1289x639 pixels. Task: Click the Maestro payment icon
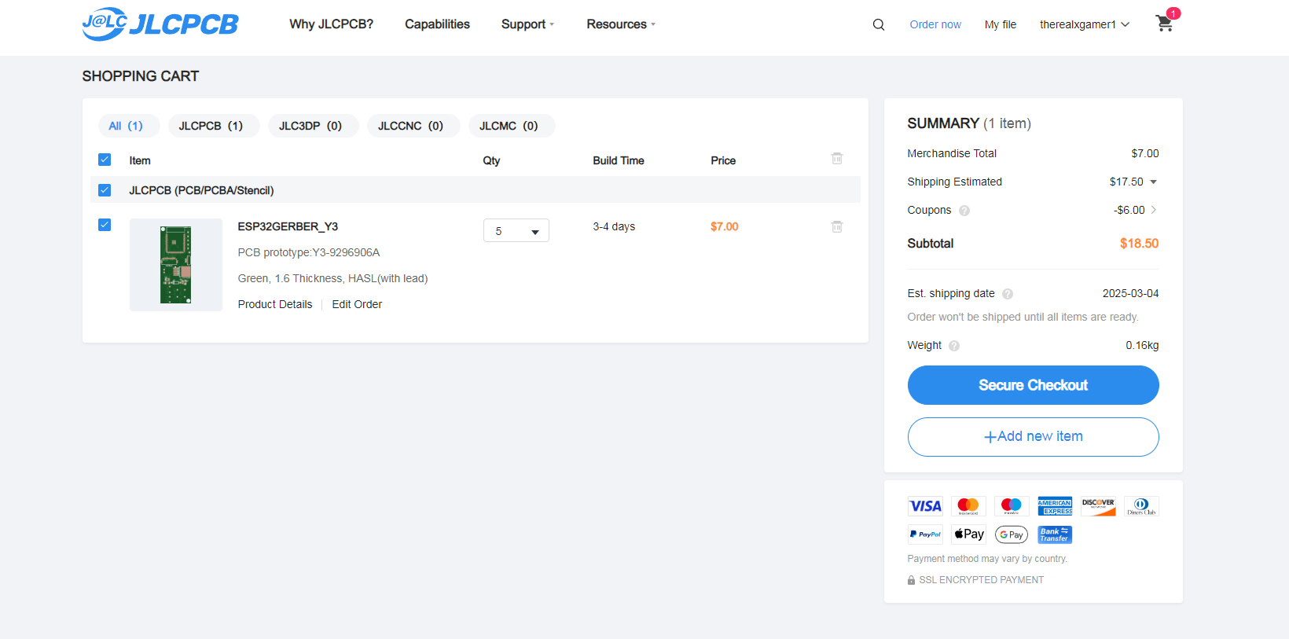pos(1012,506)
